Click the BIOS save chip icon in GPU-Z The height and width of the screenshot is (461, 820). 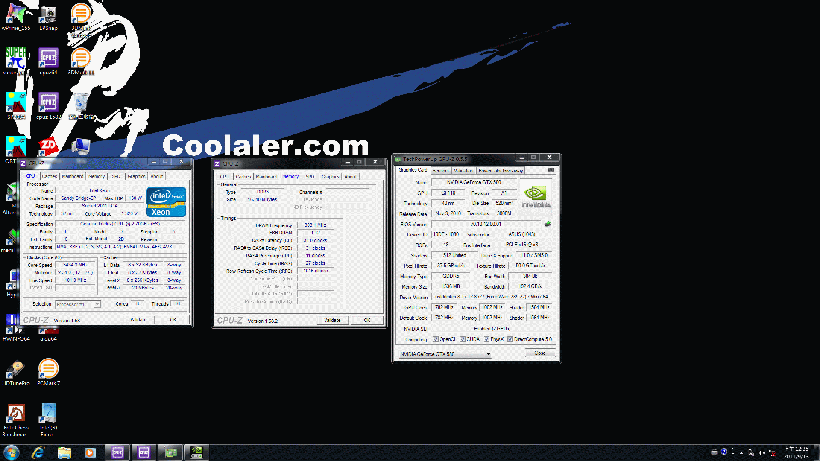pos(548,224)
